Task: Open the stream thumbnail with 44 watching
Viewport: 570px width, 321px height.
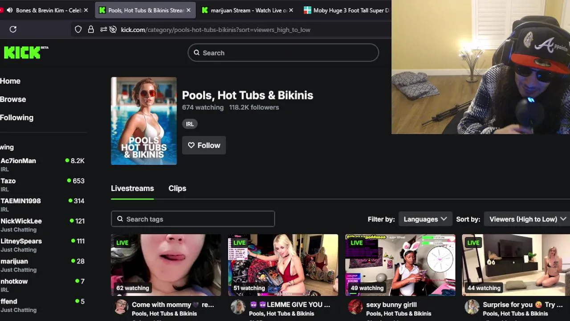Action: (516, 265)
